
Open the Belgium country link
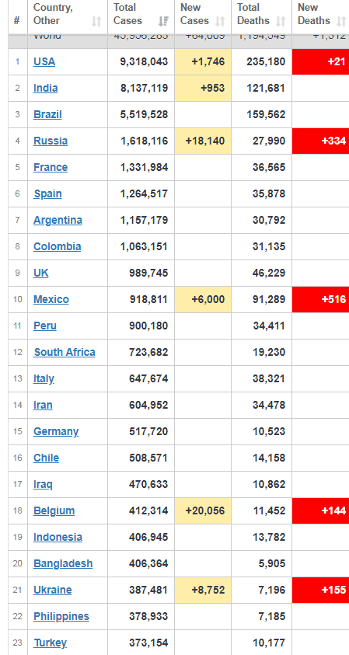54,511
